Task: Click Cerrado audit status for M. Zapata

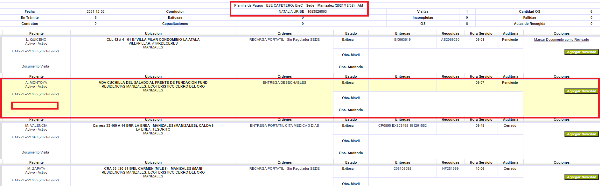Action: 510,168
